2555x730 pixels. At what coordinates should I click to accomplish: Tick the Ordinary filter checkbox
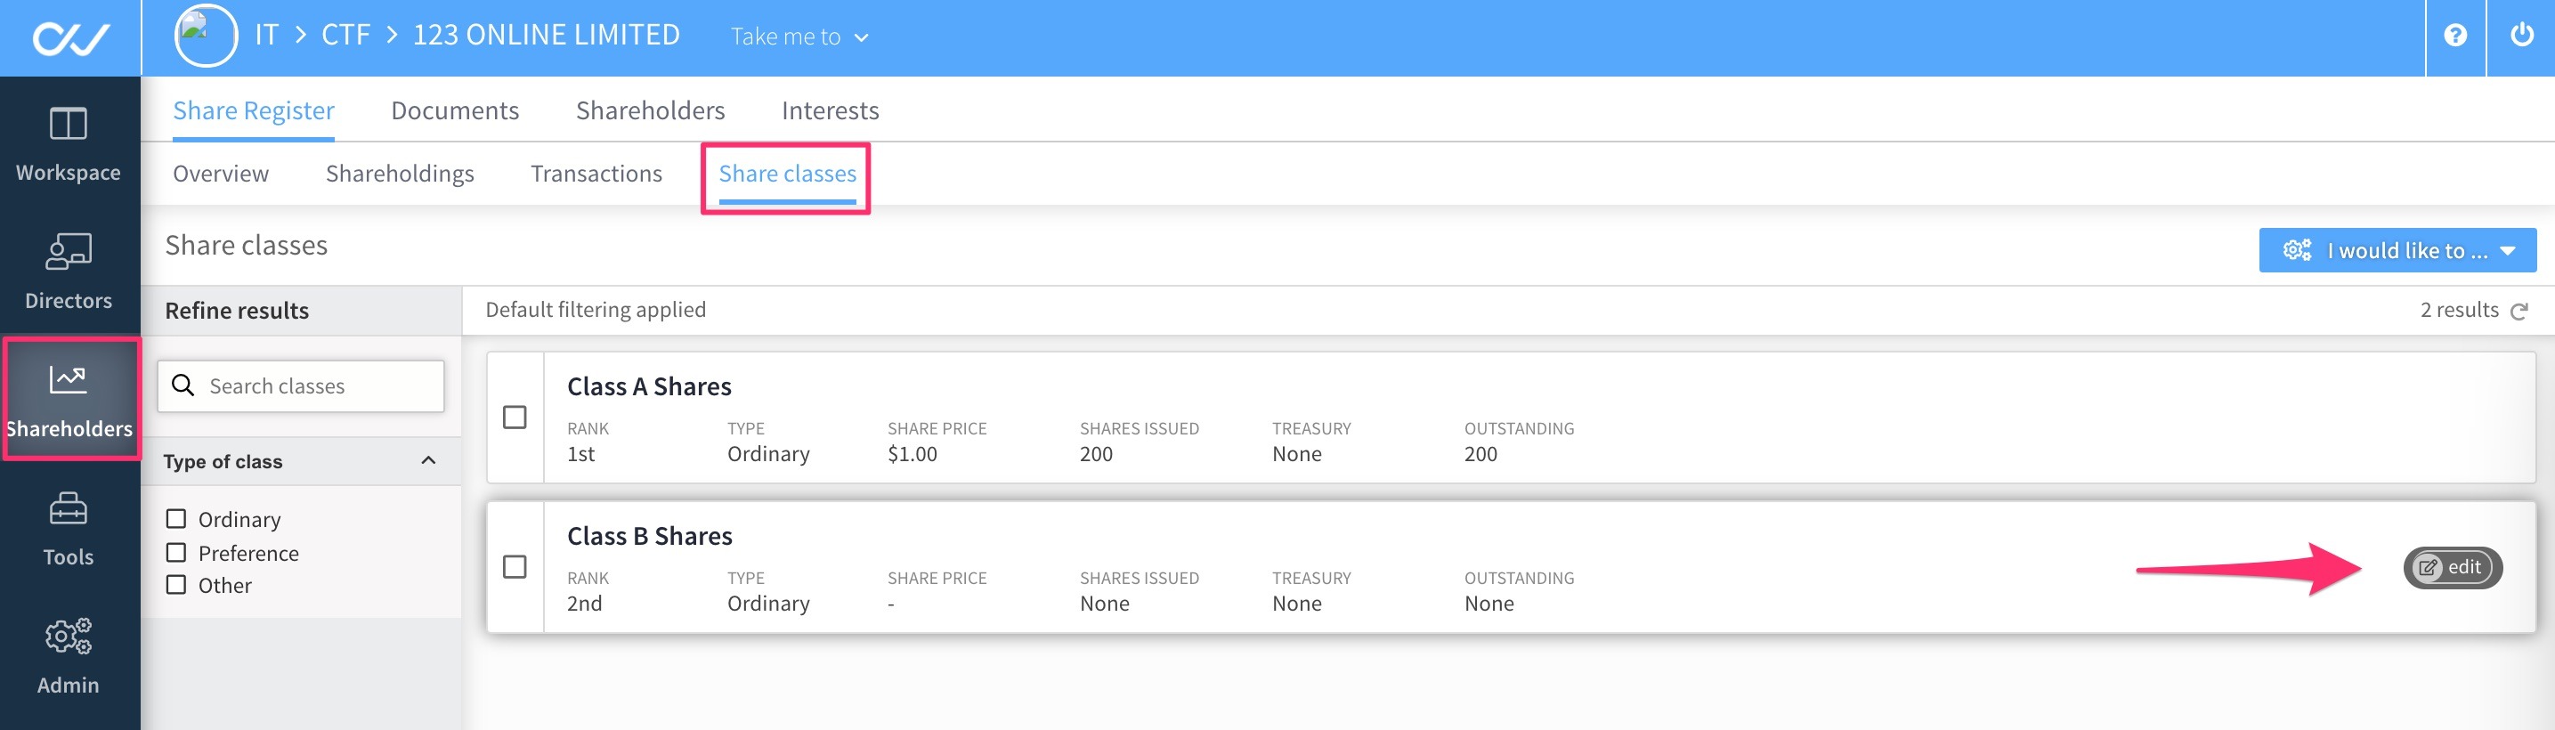(176, 519)
